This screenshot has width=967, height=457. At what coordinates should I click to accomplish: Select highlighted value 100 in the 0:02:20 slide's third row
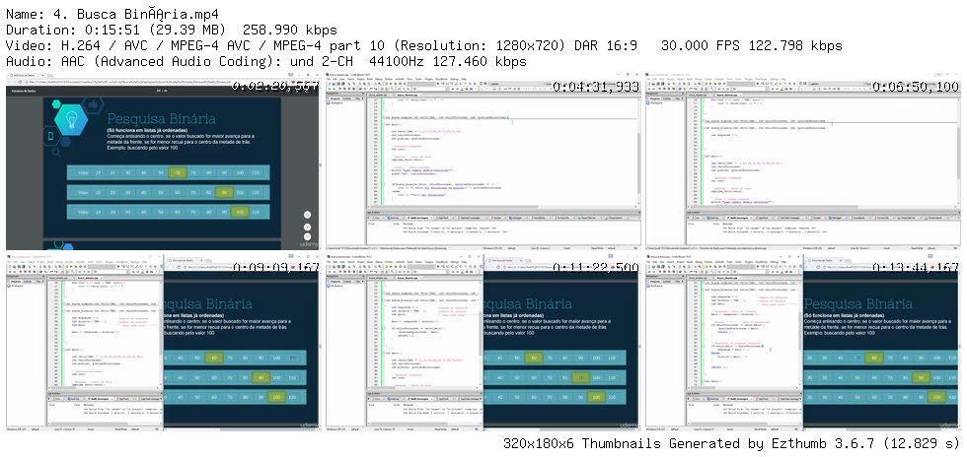(x=240, y=212)
